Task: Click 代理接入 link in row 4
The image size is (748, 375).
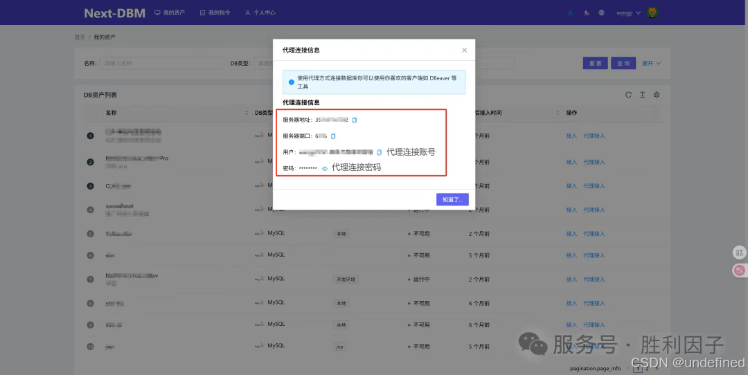Action: [594, 210]
